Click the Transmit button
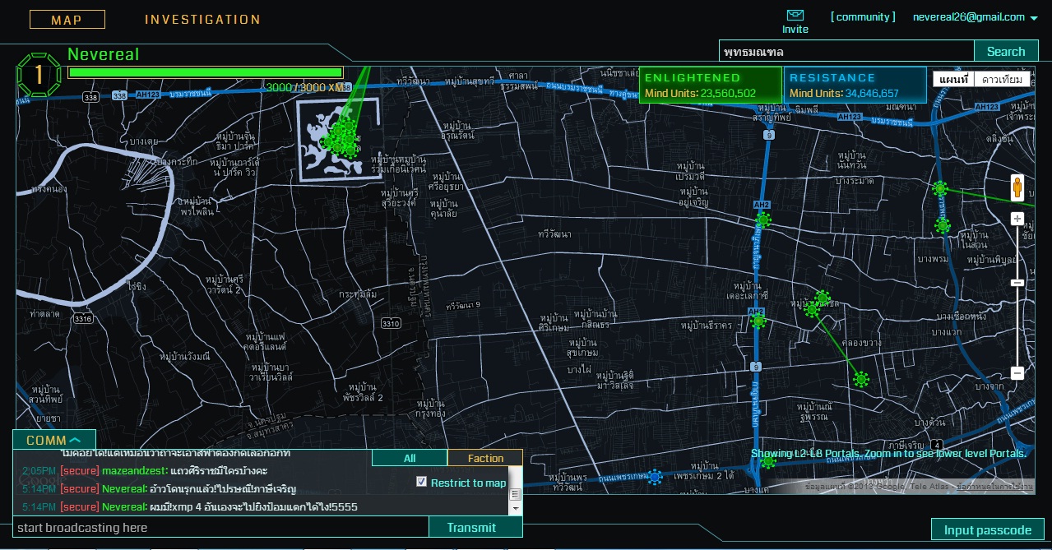This screenshot has width=1052, height=550. coord(475,527)
